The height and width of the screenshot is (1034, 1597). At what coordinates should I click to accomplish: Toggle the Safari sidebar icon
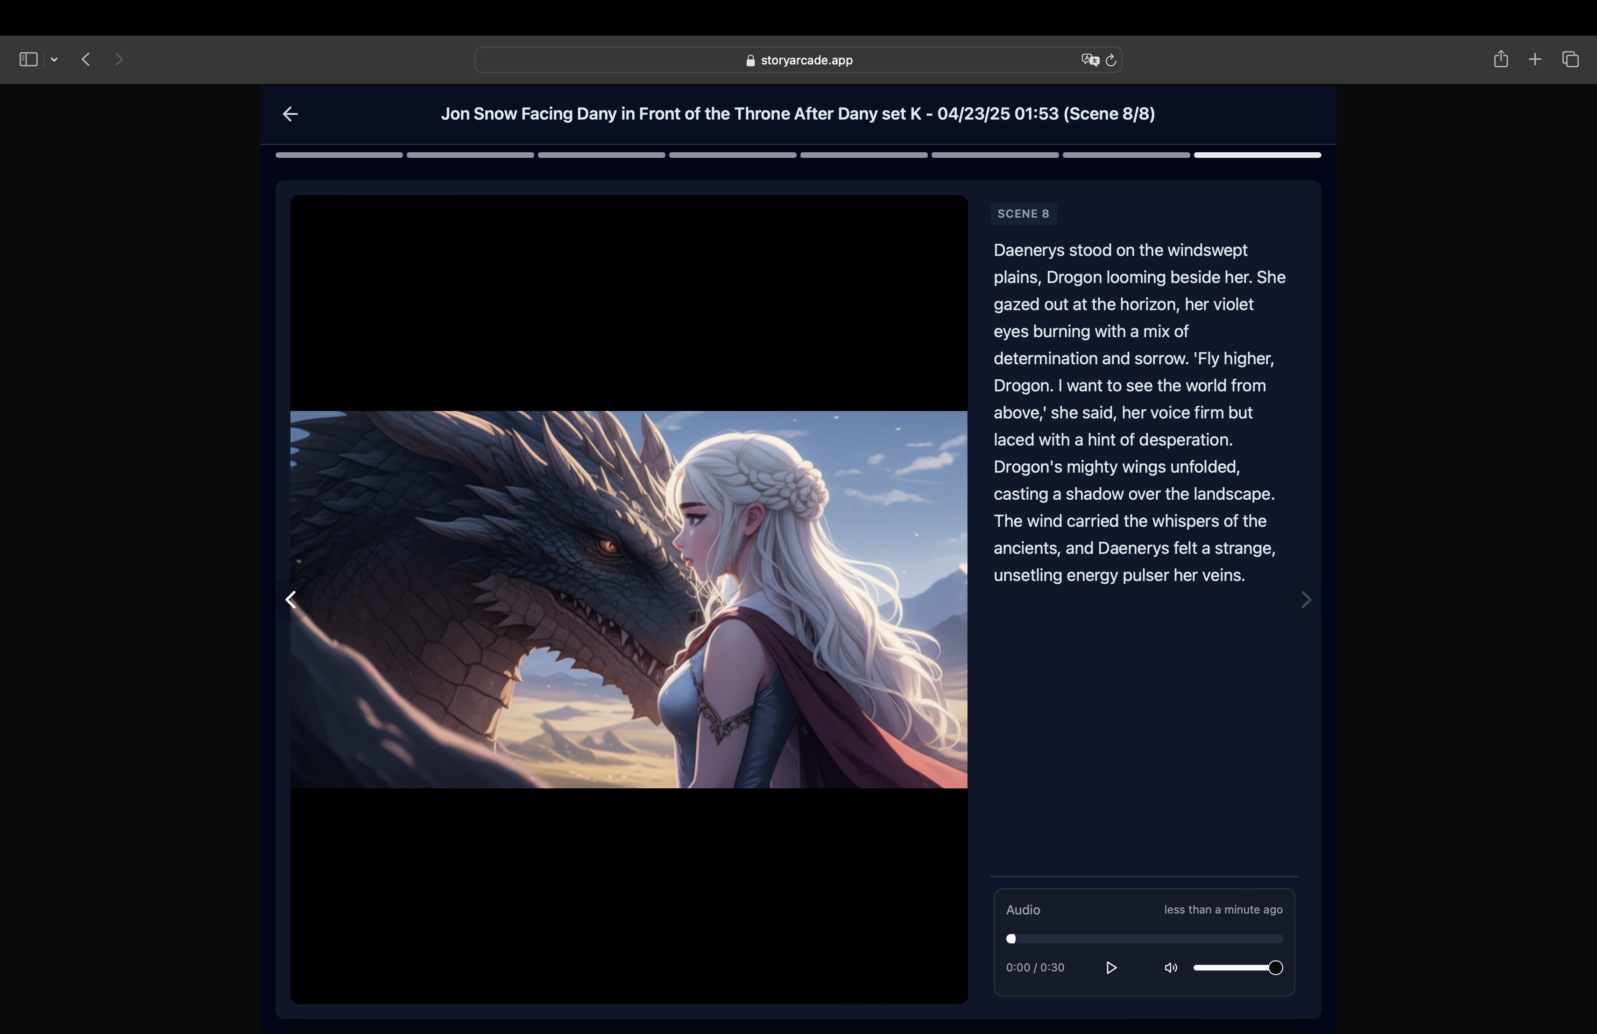(x=28, y=60)
